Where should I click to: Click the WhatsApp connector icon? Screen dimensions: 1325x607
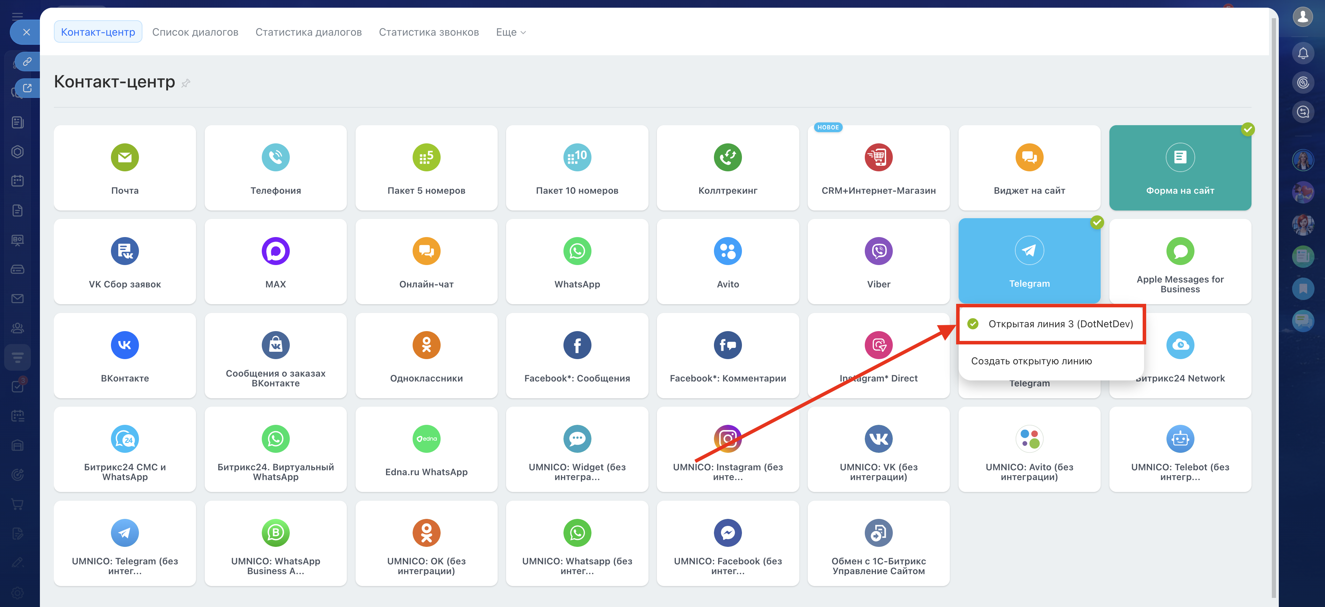tap(577, 251)
